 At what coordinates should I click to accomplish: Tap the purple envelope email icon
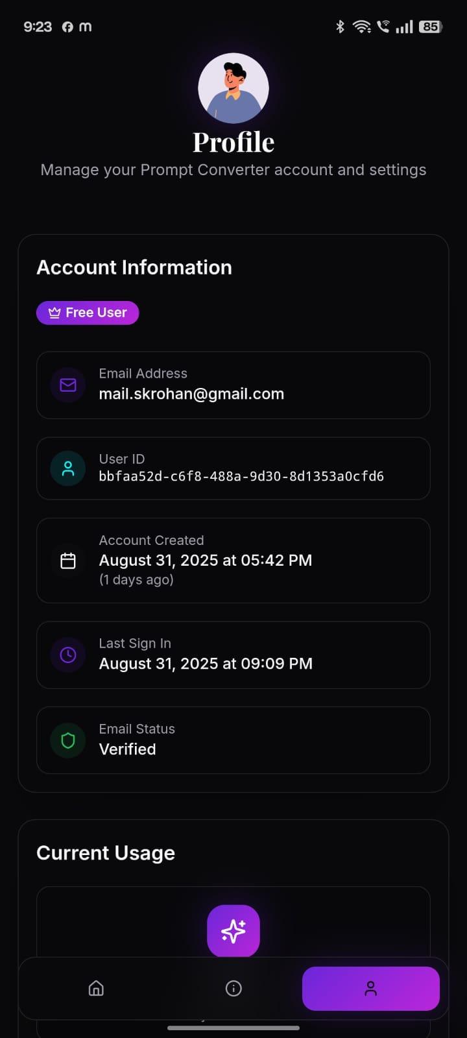pyautogui.click(x=68, y=385)
